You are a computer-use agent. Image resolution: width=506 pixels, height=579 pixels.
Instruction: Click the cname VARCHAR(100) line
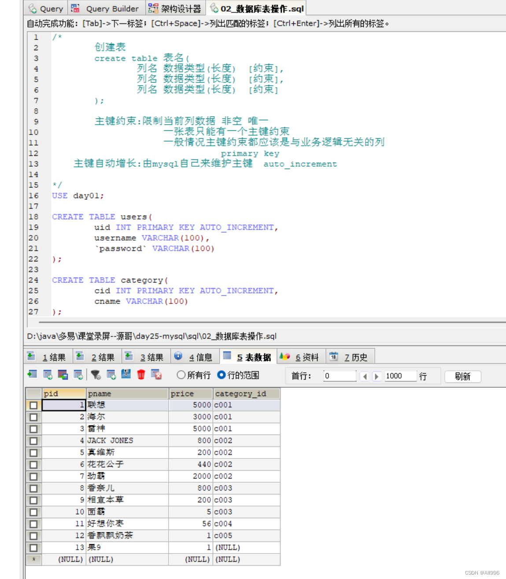click(x=141, y=301)
